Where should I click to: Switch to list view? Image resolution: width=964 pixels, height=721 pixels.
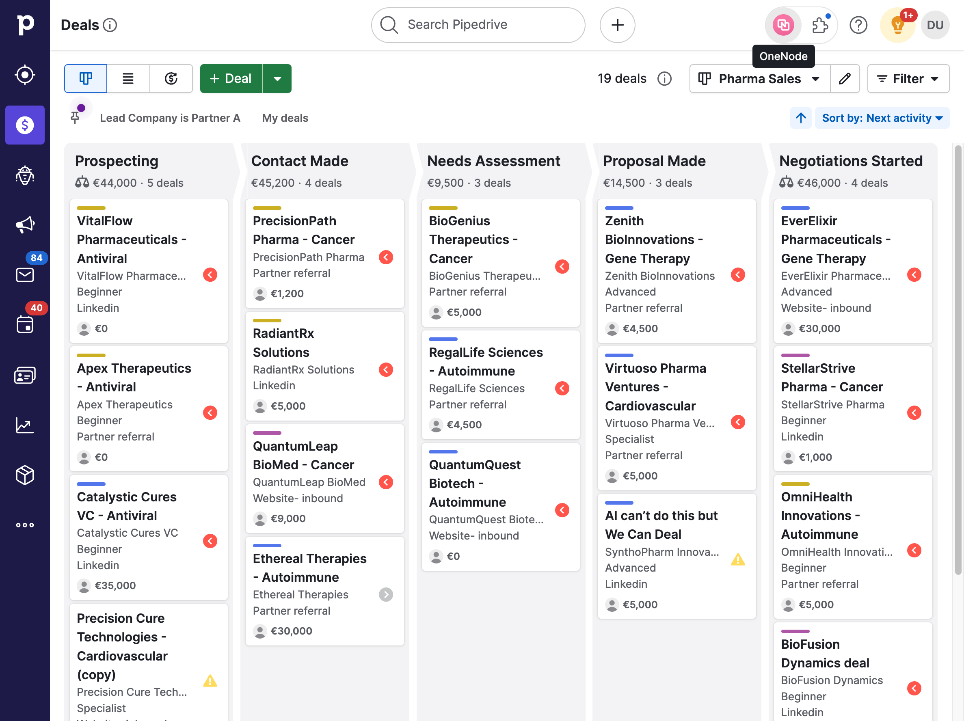click(128, 78)
